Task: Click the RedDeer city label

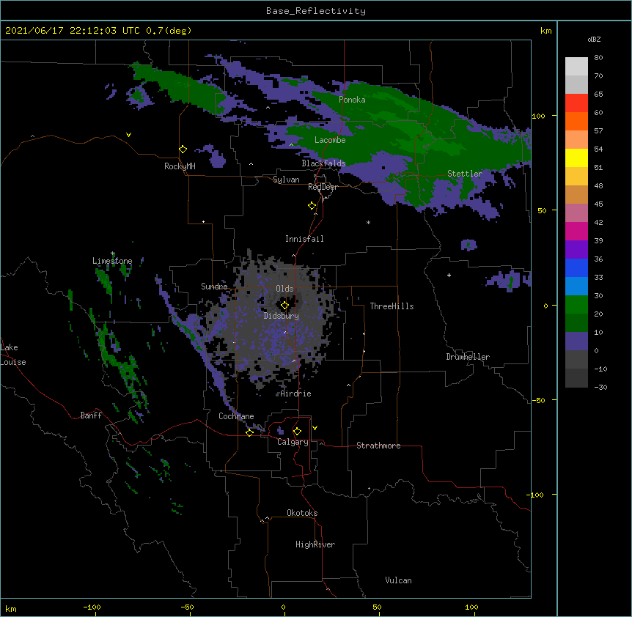Action: 323,187
